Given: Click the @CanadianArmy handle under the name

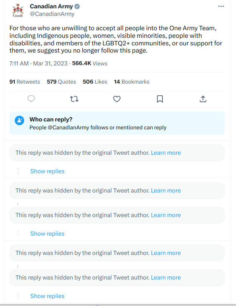Looking at the screenshot, I should [x=52, y=14].
